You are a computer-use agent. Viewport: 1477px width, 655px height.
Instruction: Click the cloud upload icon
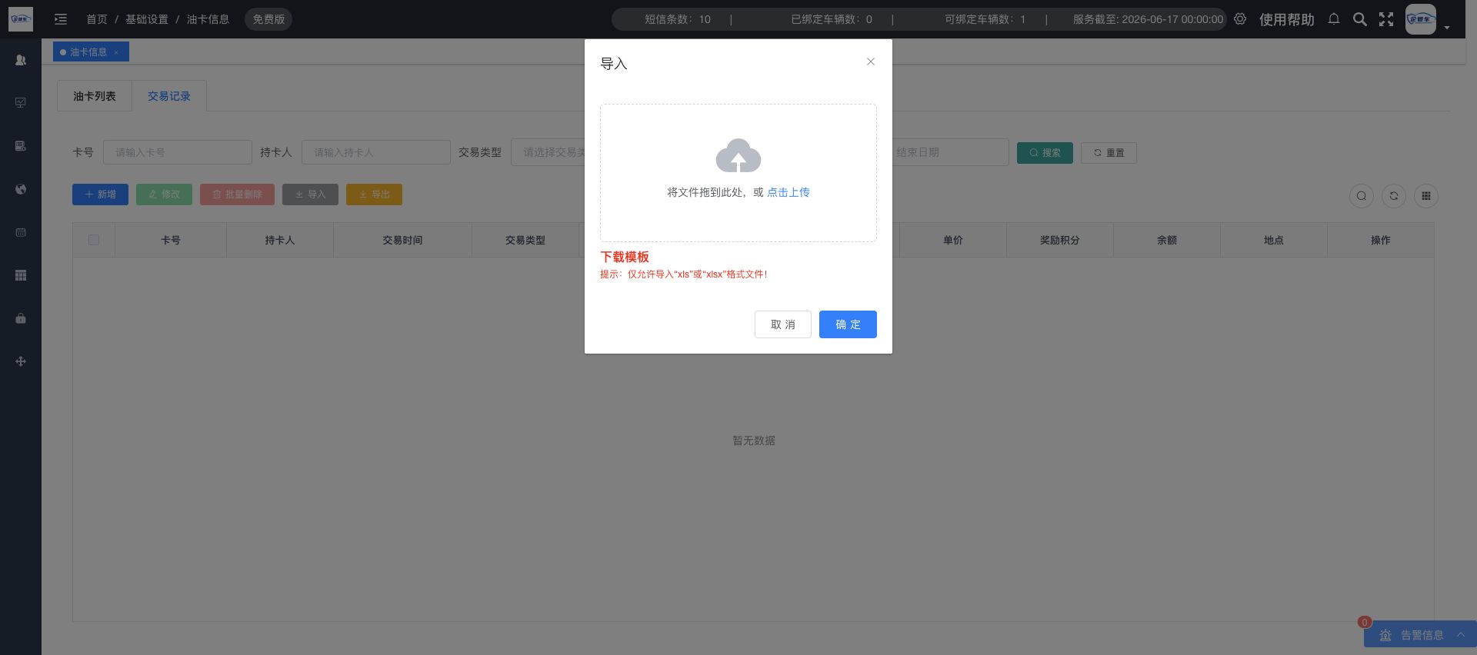[738, 156]
